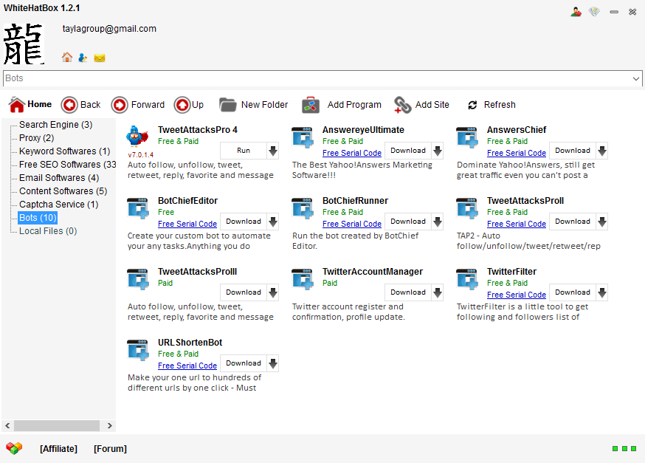Click the sidebar horizontal scrollbar right arrow
Image resolution: width=645 pixels, height=463 pixels.
pos(110,425)
